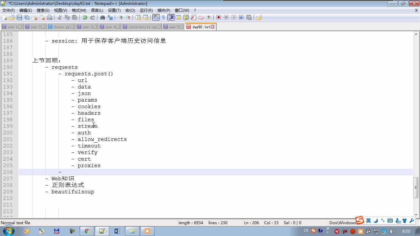
Task: Save the recorded macro icon
Action: point(249,17)
